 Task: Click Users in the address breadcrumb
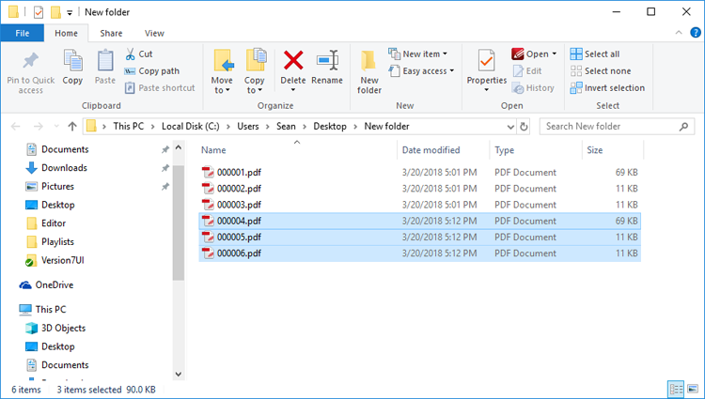[x=248, y=127]
